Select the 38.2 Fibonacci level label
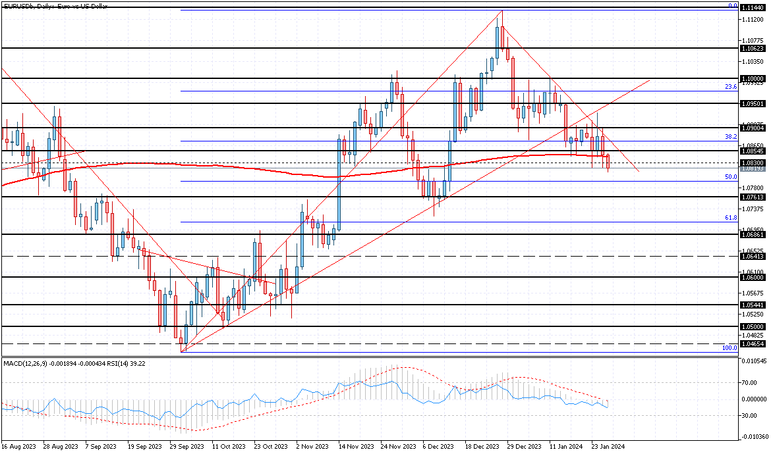The image size is (773, 454). tap(731, 136)
